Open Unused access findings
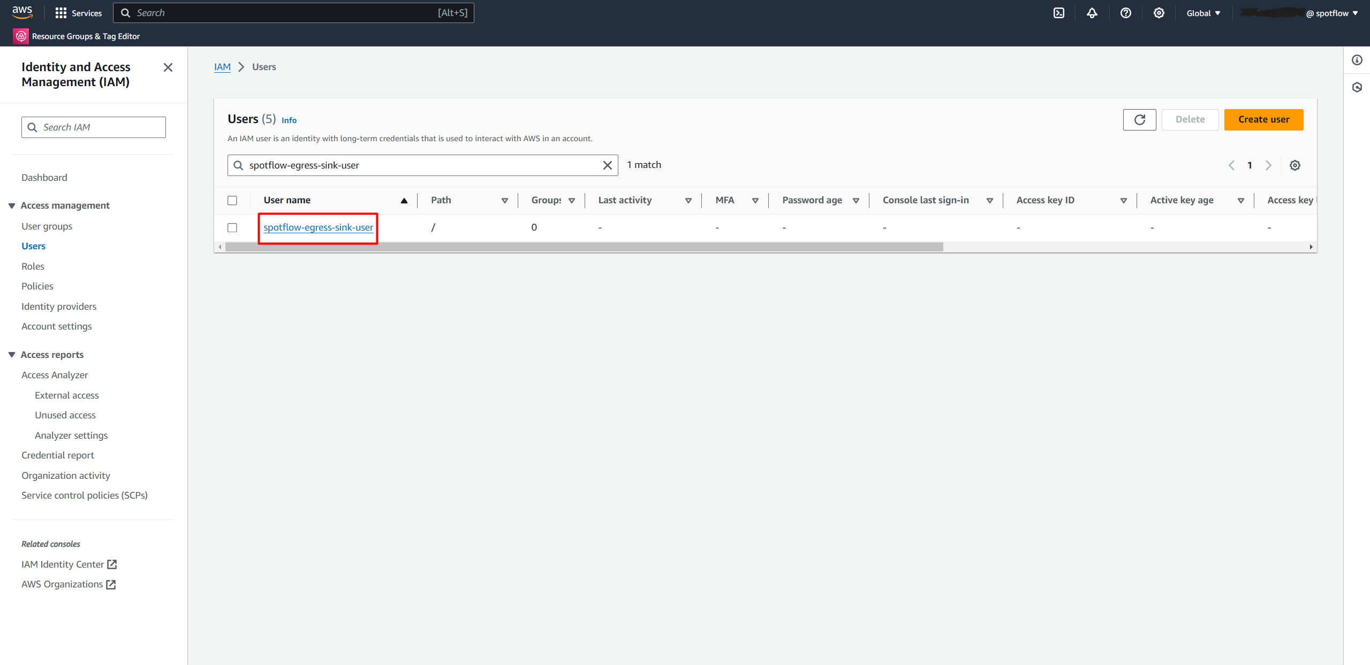The width and height of the screenshot is (1370, 665). (x=65, y=415)
